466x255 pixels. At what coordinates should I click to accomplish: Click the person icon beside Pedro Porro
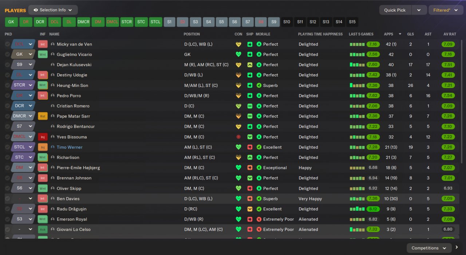coord(53,96)
